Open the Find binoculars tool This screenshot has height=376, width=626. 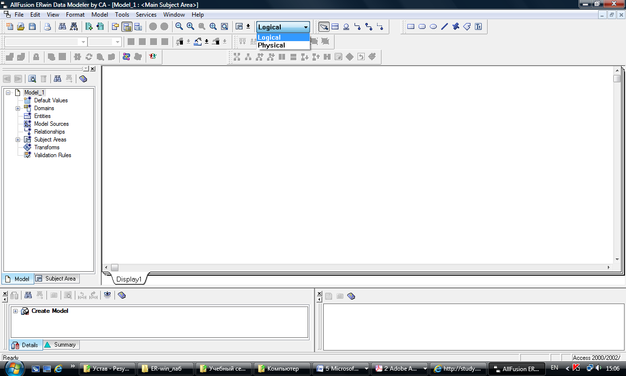[63, 26]
